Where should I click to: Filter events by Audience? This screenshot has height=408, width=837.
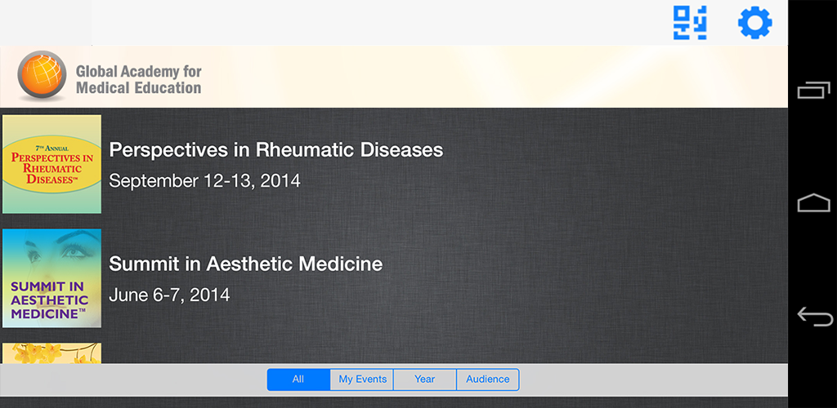[x=487, y=379]
